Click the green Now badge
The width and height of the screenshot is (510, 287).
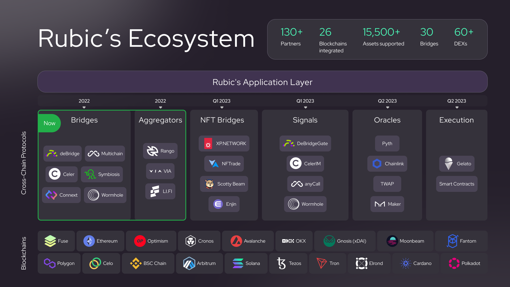pos(49,123)
